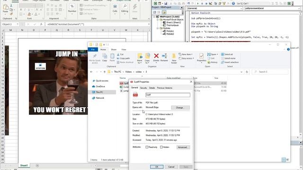Switch to Details tab in Properties dialog

152,88
